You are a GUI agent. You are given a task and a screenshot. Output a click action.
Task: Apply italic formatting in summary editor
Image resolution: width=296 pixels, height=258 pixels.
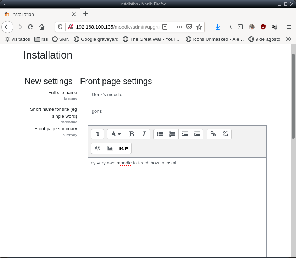144,134
